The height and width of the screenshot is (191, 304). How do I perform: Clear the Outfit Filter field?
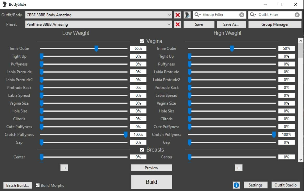[297, 15]
